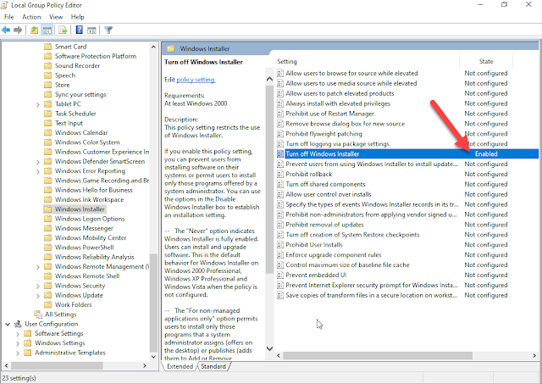Switch to the Standard tab
The image size is (542, 384).
coord(213,366)
